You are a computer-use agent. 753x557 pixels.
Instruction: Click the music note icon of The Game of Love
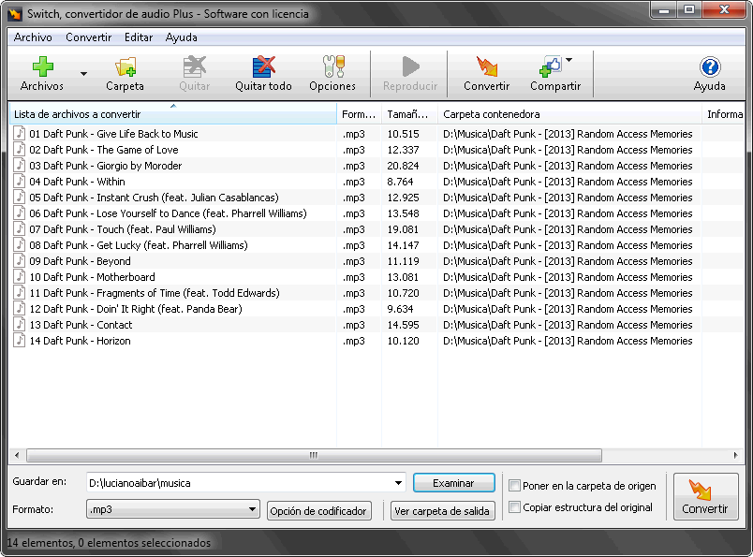pyautogui.click(x=20, y=150)
